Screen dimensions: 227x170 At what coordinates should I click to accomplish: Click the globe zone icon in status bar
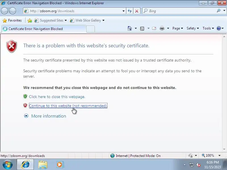112,156
